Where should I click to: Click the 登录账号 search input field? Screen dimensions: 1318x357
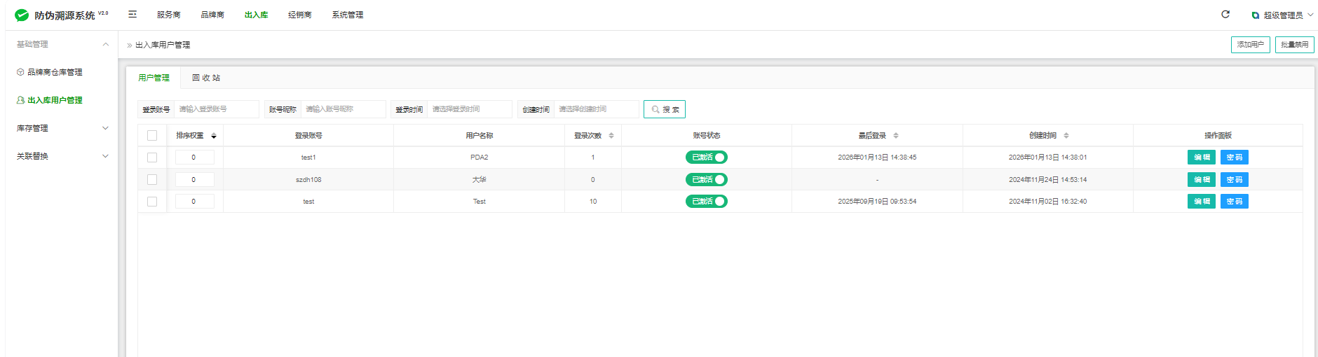[217, 109]
